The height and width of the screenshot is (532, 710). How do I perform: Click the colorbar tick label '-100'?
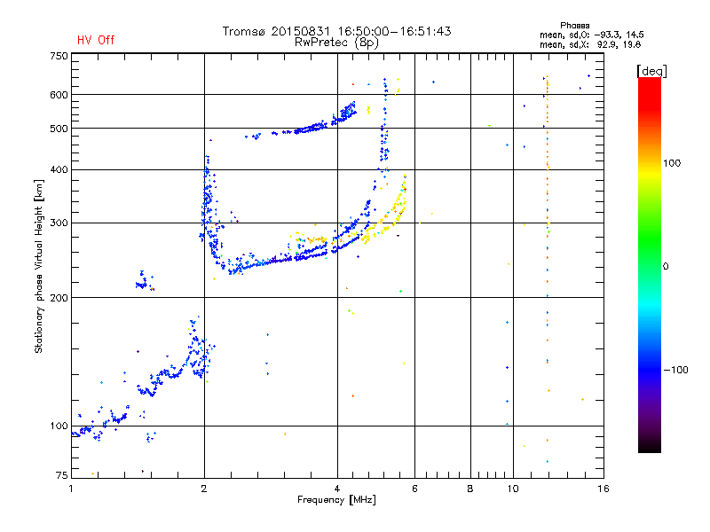point(675,370)
